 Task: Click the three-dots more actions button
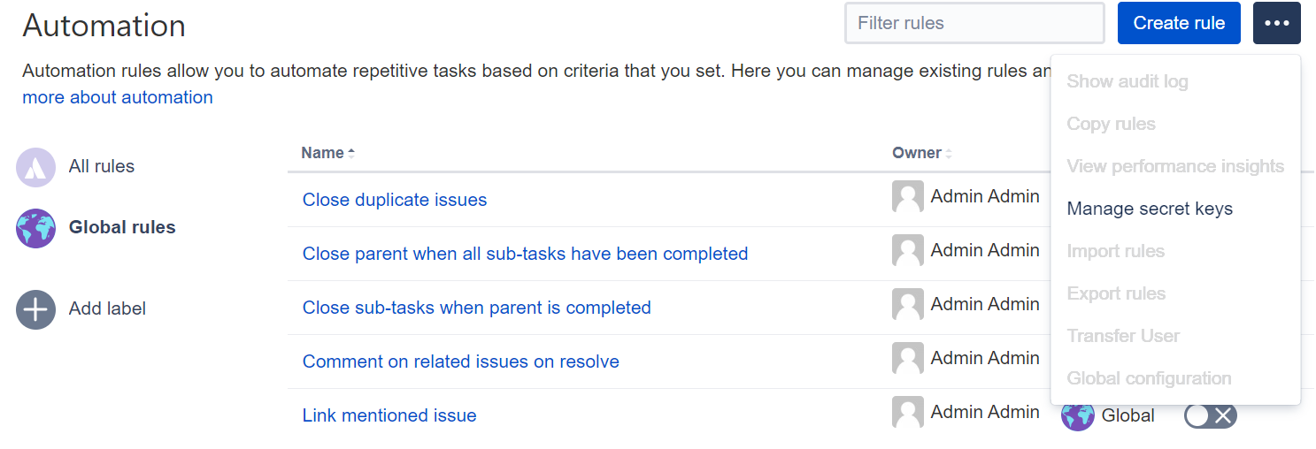[x=1276, y=23]
